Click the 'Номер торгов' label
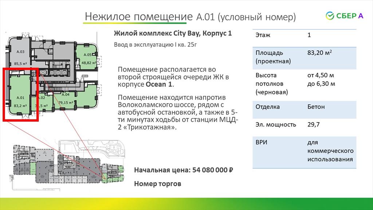 [158, 184]
